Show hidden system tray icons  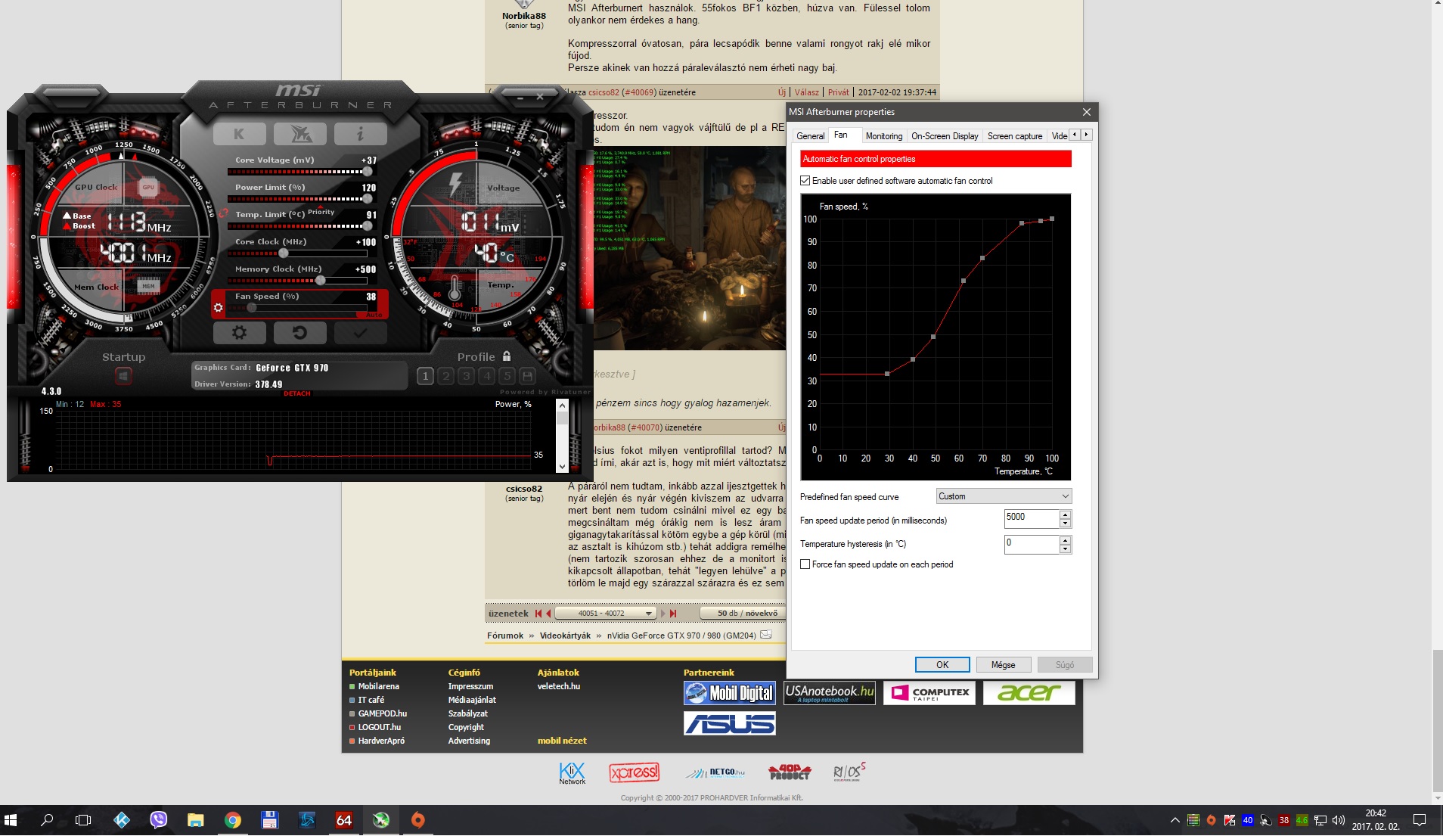click(x=1175, y=820)
